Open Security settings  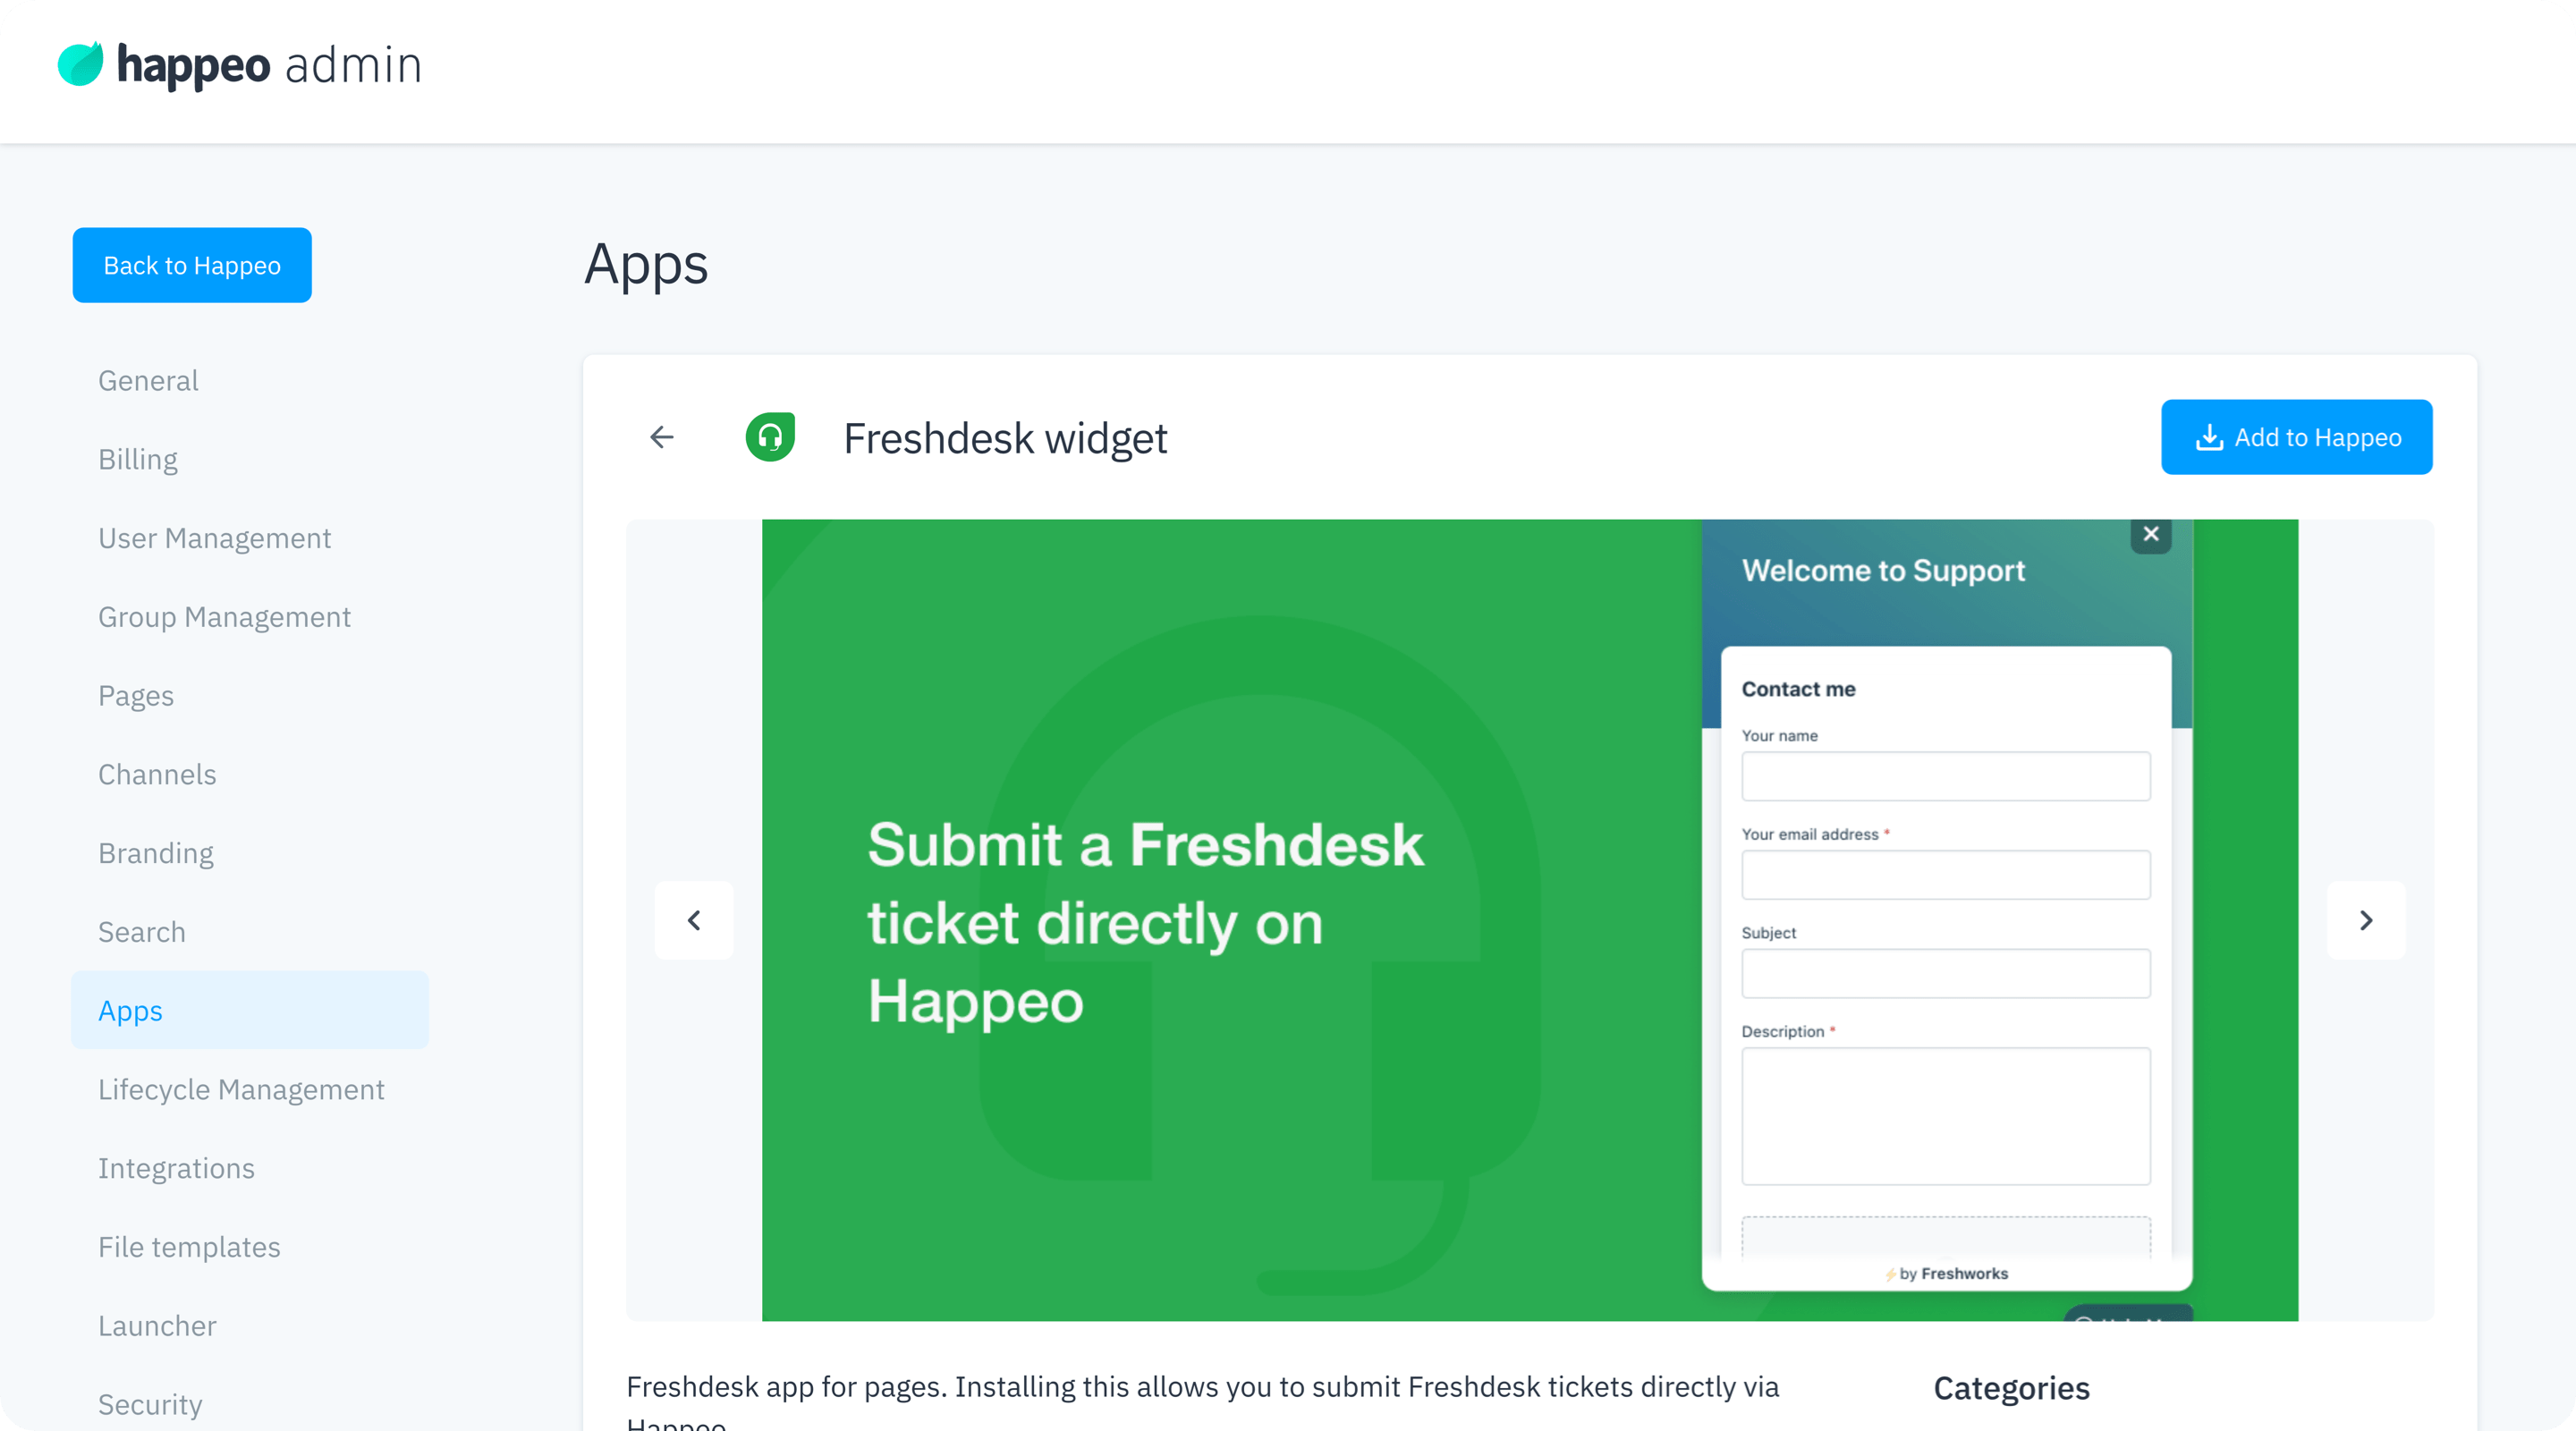tap(150, 1403)
